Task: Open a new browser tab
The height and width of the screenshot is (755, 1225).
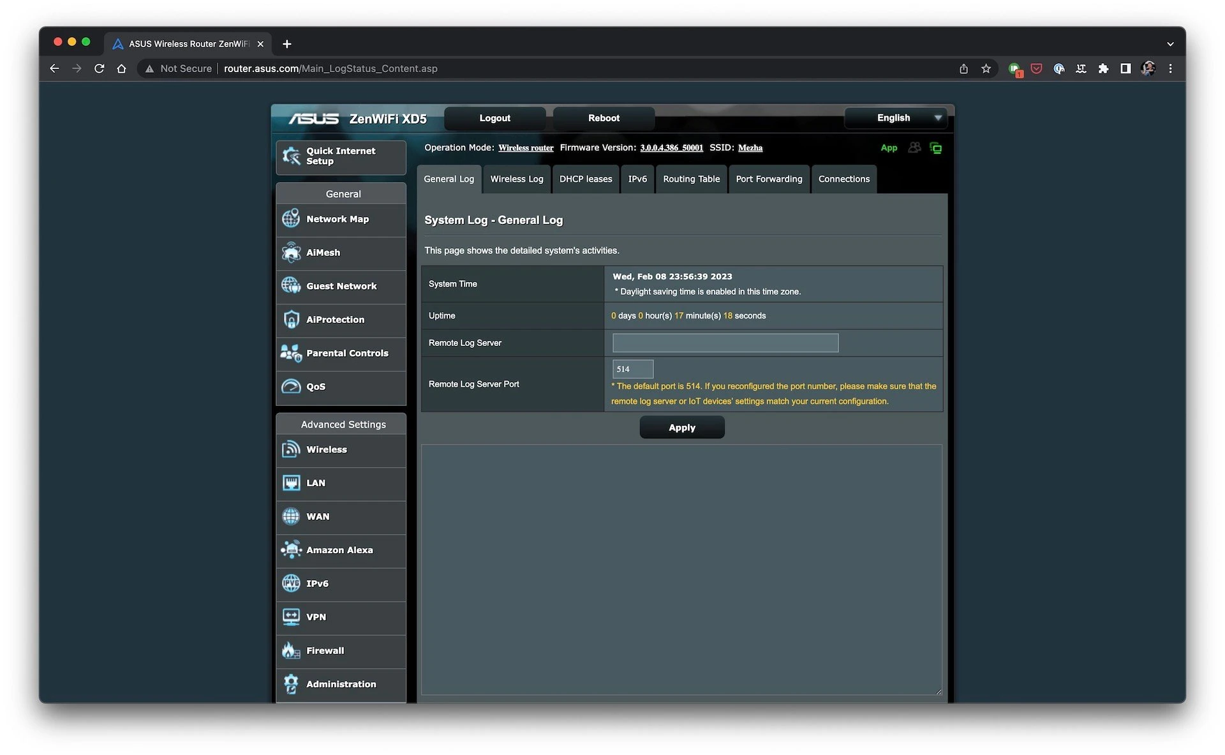Action: click(x=287, y=44)
